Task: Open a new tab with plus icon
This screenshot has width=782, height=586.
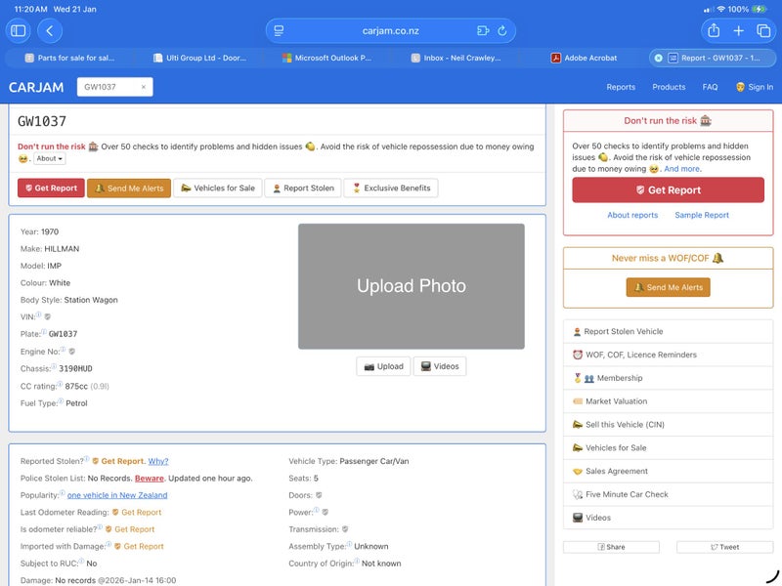Action: [x=739, y=31]
